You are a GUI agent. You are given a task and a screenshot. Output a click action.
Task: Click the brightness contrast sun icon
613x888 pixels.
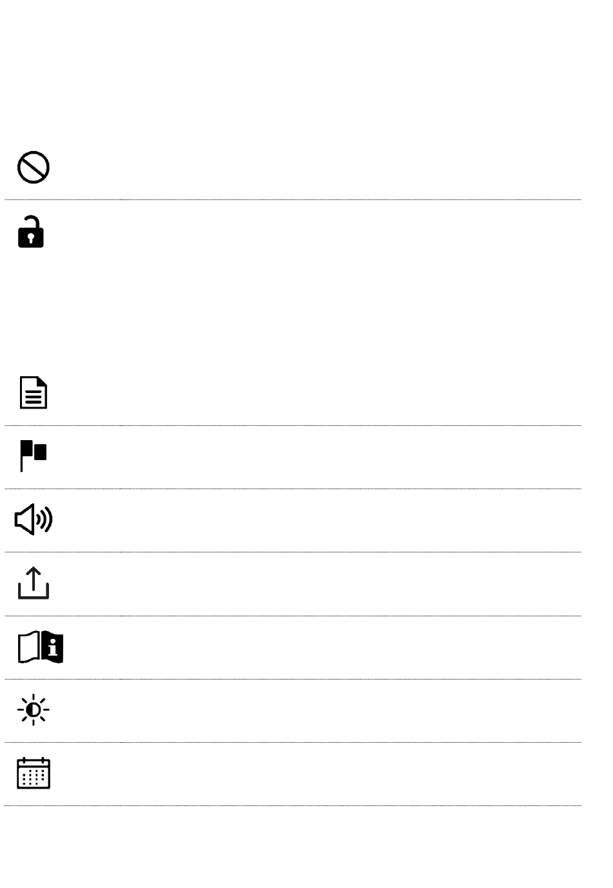(34, 710)
